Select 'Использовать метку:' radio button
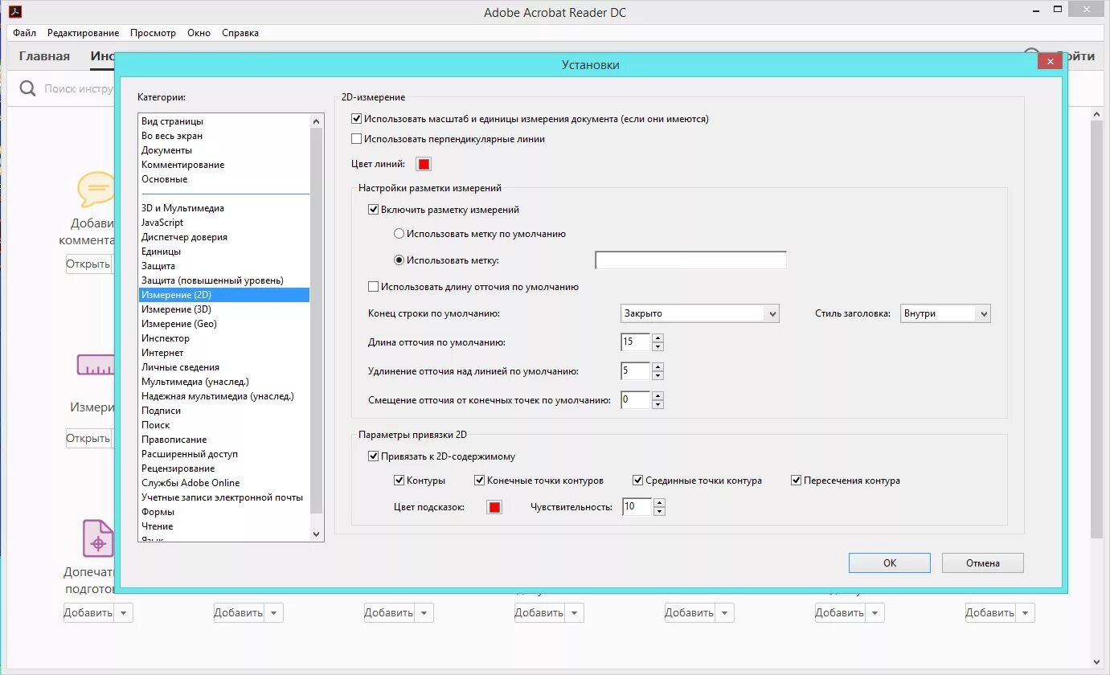1110x675 pixels. tap(399, 260)
